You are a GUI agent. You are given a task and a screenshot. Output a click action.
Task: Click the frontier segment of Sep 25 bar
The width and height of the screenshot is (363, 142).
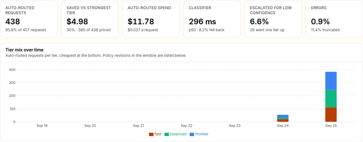331,81
